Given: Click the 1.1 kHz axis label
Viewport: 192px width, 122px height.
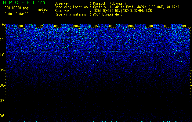Looking at the screenshot, I should coord(2,40).
